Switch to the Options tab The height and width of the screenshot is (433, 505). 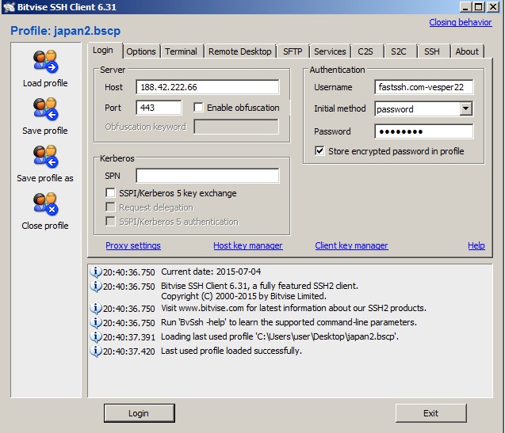pyautogui.click(x=141, y=51)
